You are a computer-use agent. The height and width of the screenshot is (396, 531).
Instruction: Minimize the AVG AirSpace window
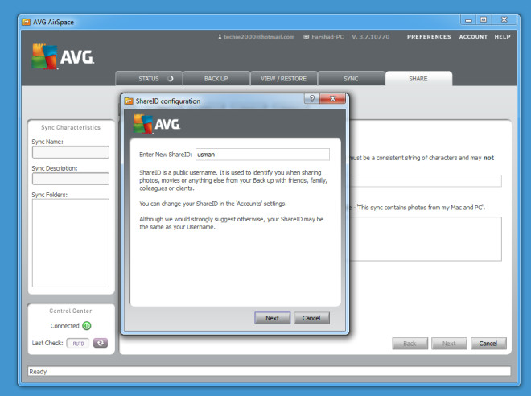point(468,20)
